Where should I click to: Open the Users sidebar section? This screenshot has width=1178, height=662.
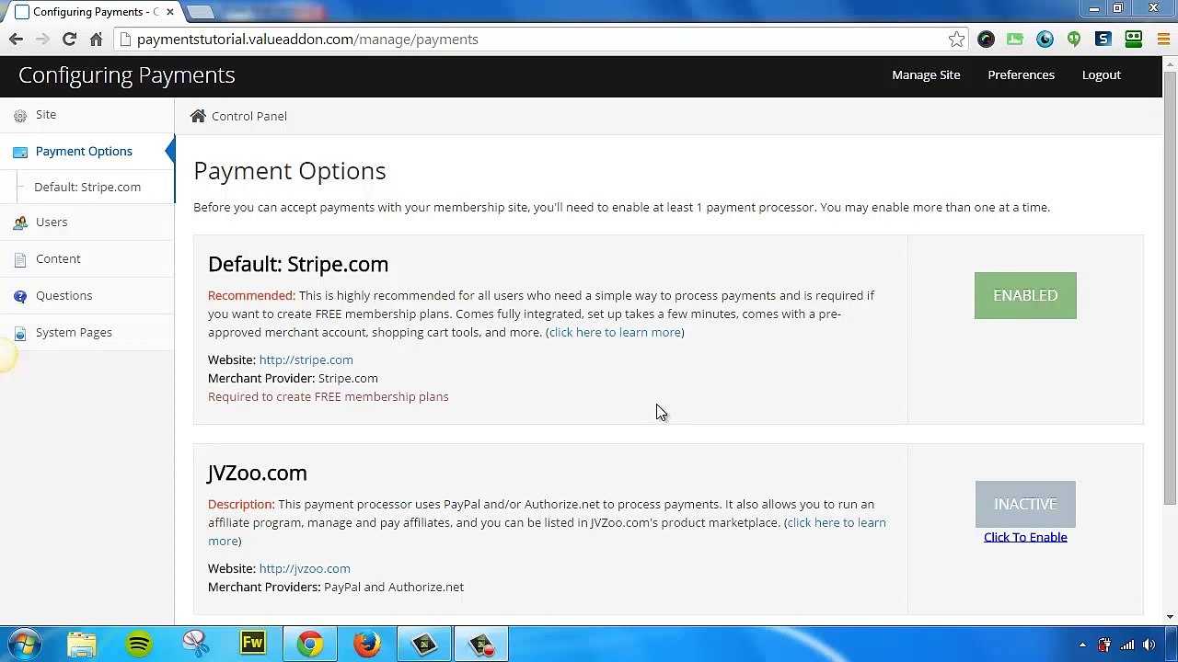point(52,222)
